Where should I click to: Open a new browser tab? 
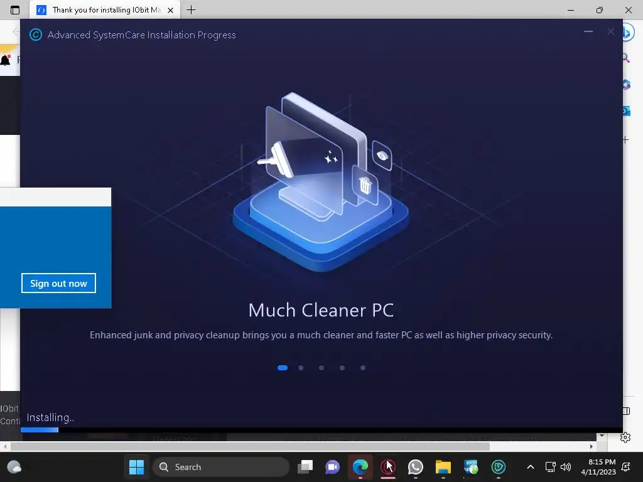191,10
